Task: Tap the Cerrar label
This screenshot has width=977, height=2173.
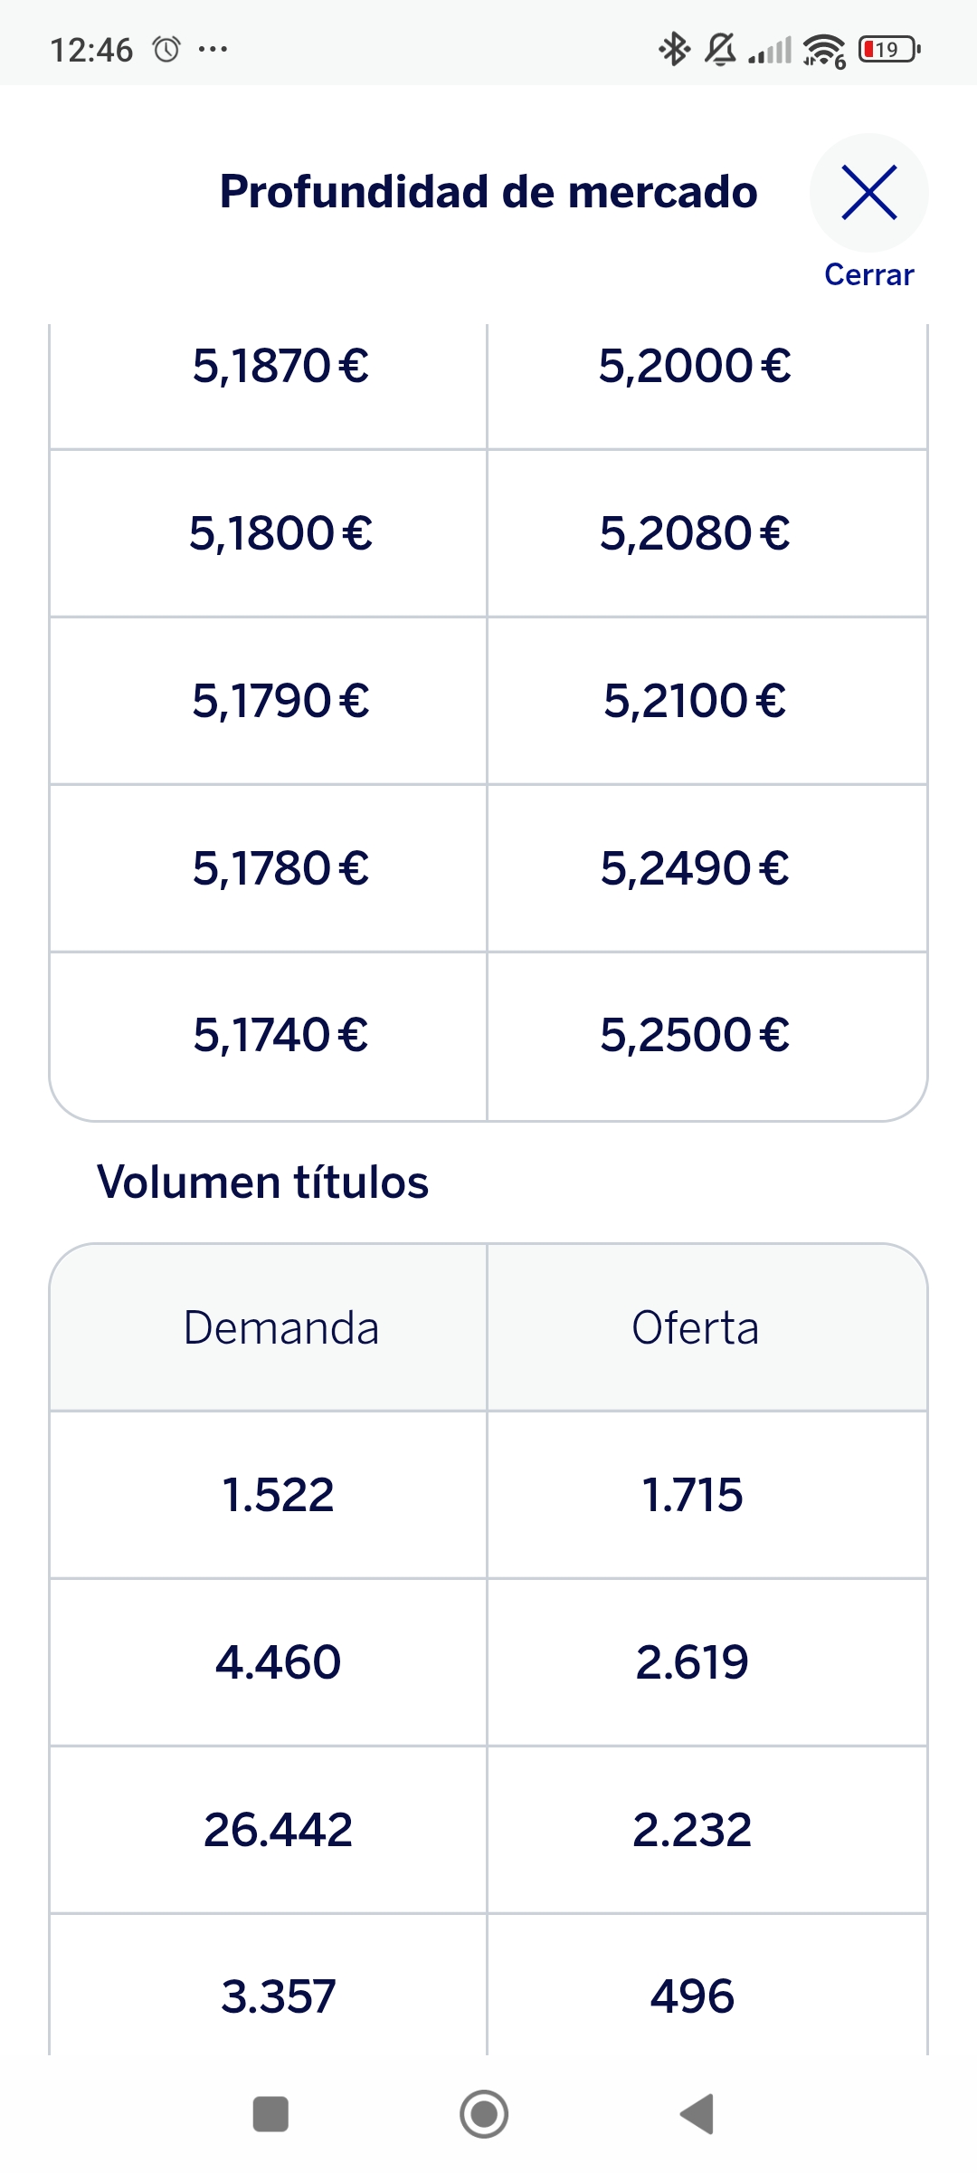Action: click(x=868, y=274)
